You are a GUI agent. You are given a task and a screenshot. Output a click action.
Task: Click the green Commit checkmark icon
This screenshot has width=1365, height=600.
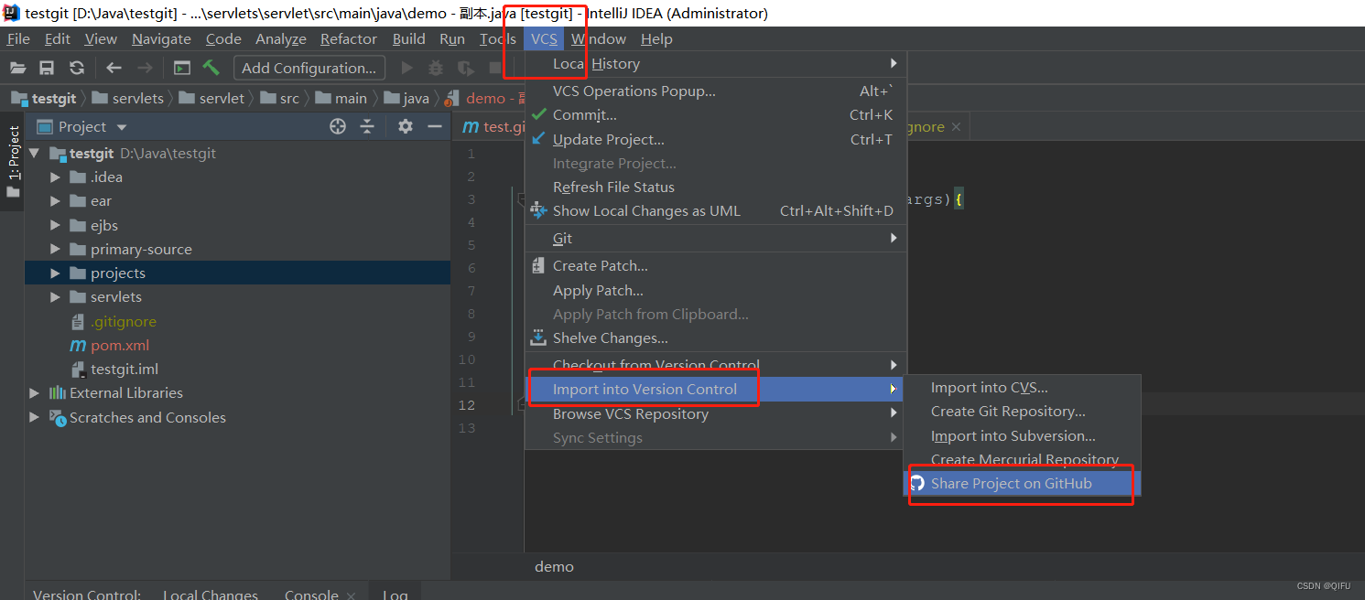click(538, 115)
